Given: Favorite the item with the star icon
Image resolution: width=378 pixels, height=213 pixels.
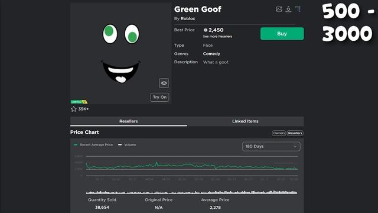Looking at the screenshot, I should pyautogui.click(x=73, y=109).
